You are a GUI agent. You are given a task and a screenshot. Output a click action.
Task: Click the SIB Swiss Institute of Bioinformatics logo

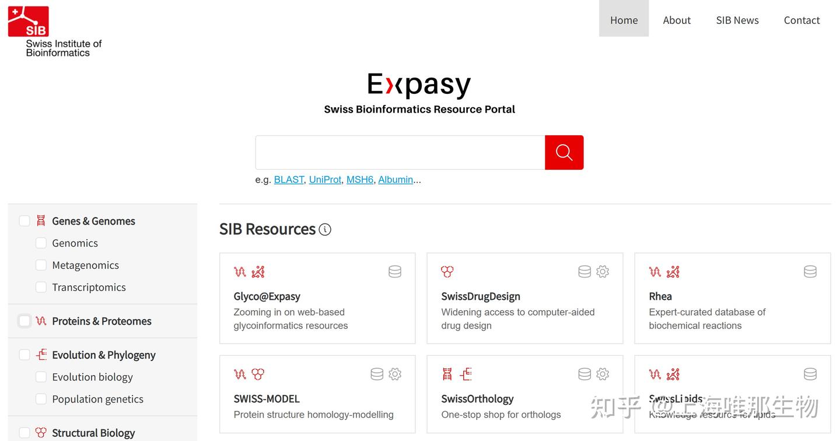(55, 32)
